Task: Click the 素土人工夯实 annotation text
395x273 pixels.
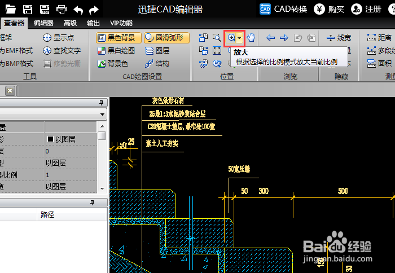Action: point(163,144)
